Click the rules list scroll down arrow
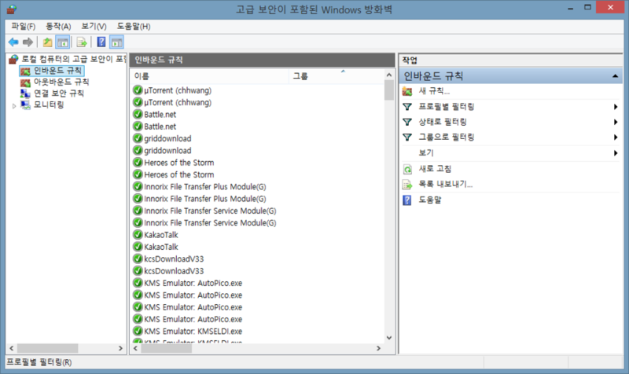Screen dimensions: 629x374 (388, 338)
